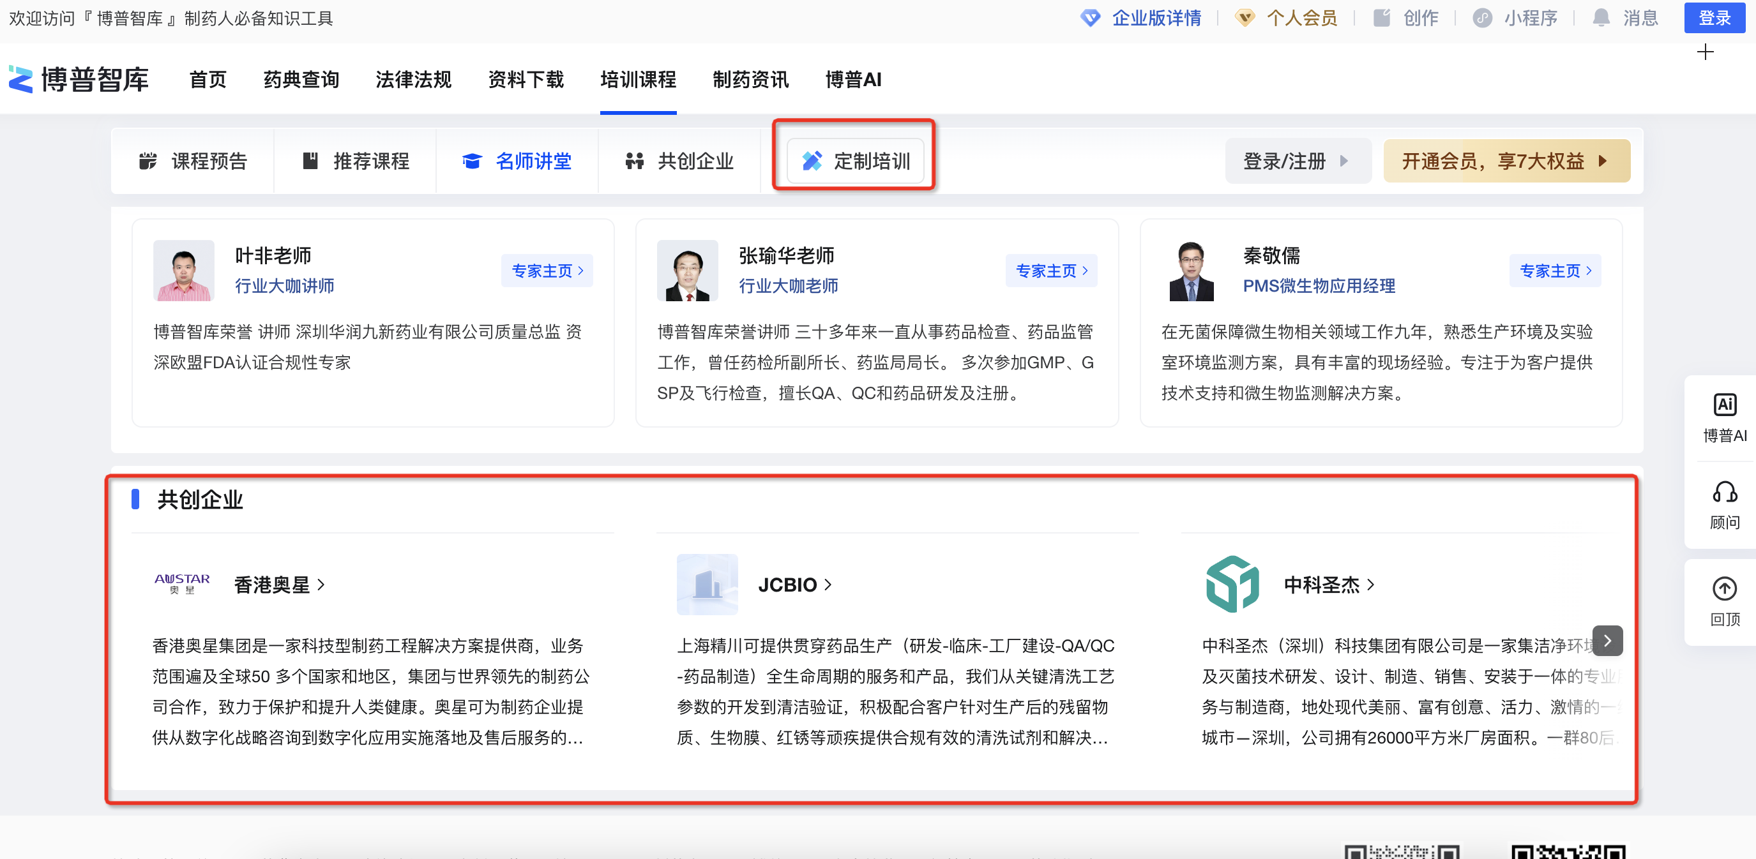1756x859 pixels.
Task: Open 法律法规 menu item
Action: click(413, 80)
